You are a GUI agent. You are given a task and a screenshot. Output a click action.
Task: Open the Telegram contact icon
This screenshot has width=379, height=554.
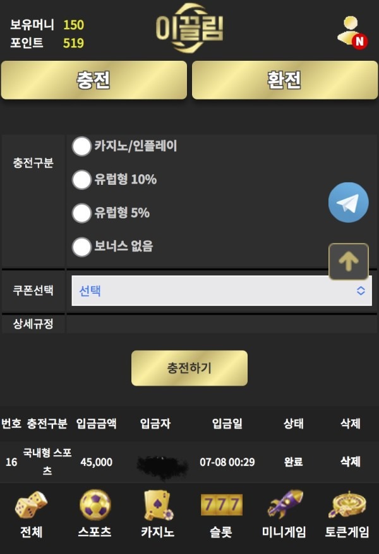(x=349, y=202)
